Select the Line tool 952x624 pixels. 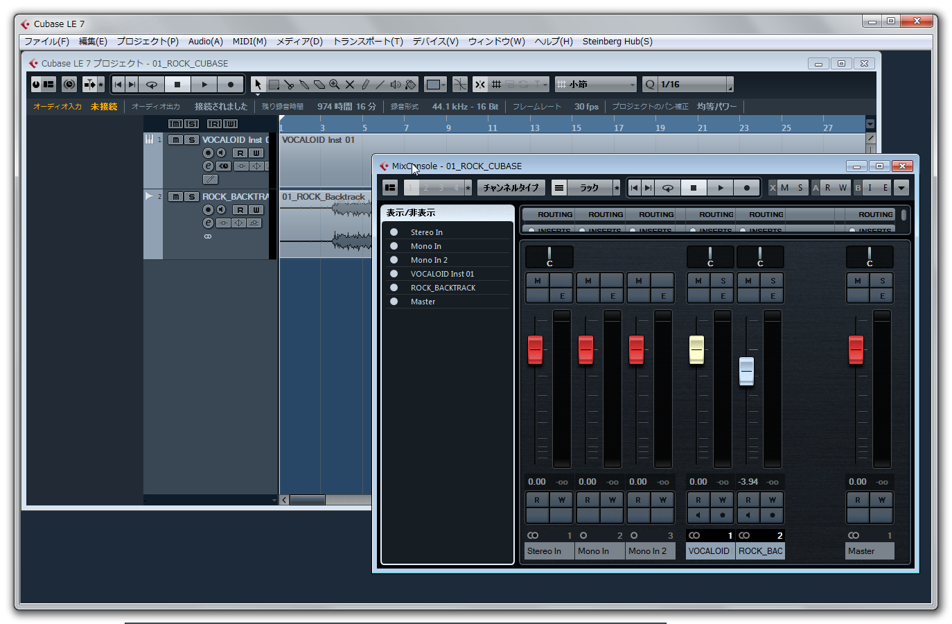[x=380, y=85]
